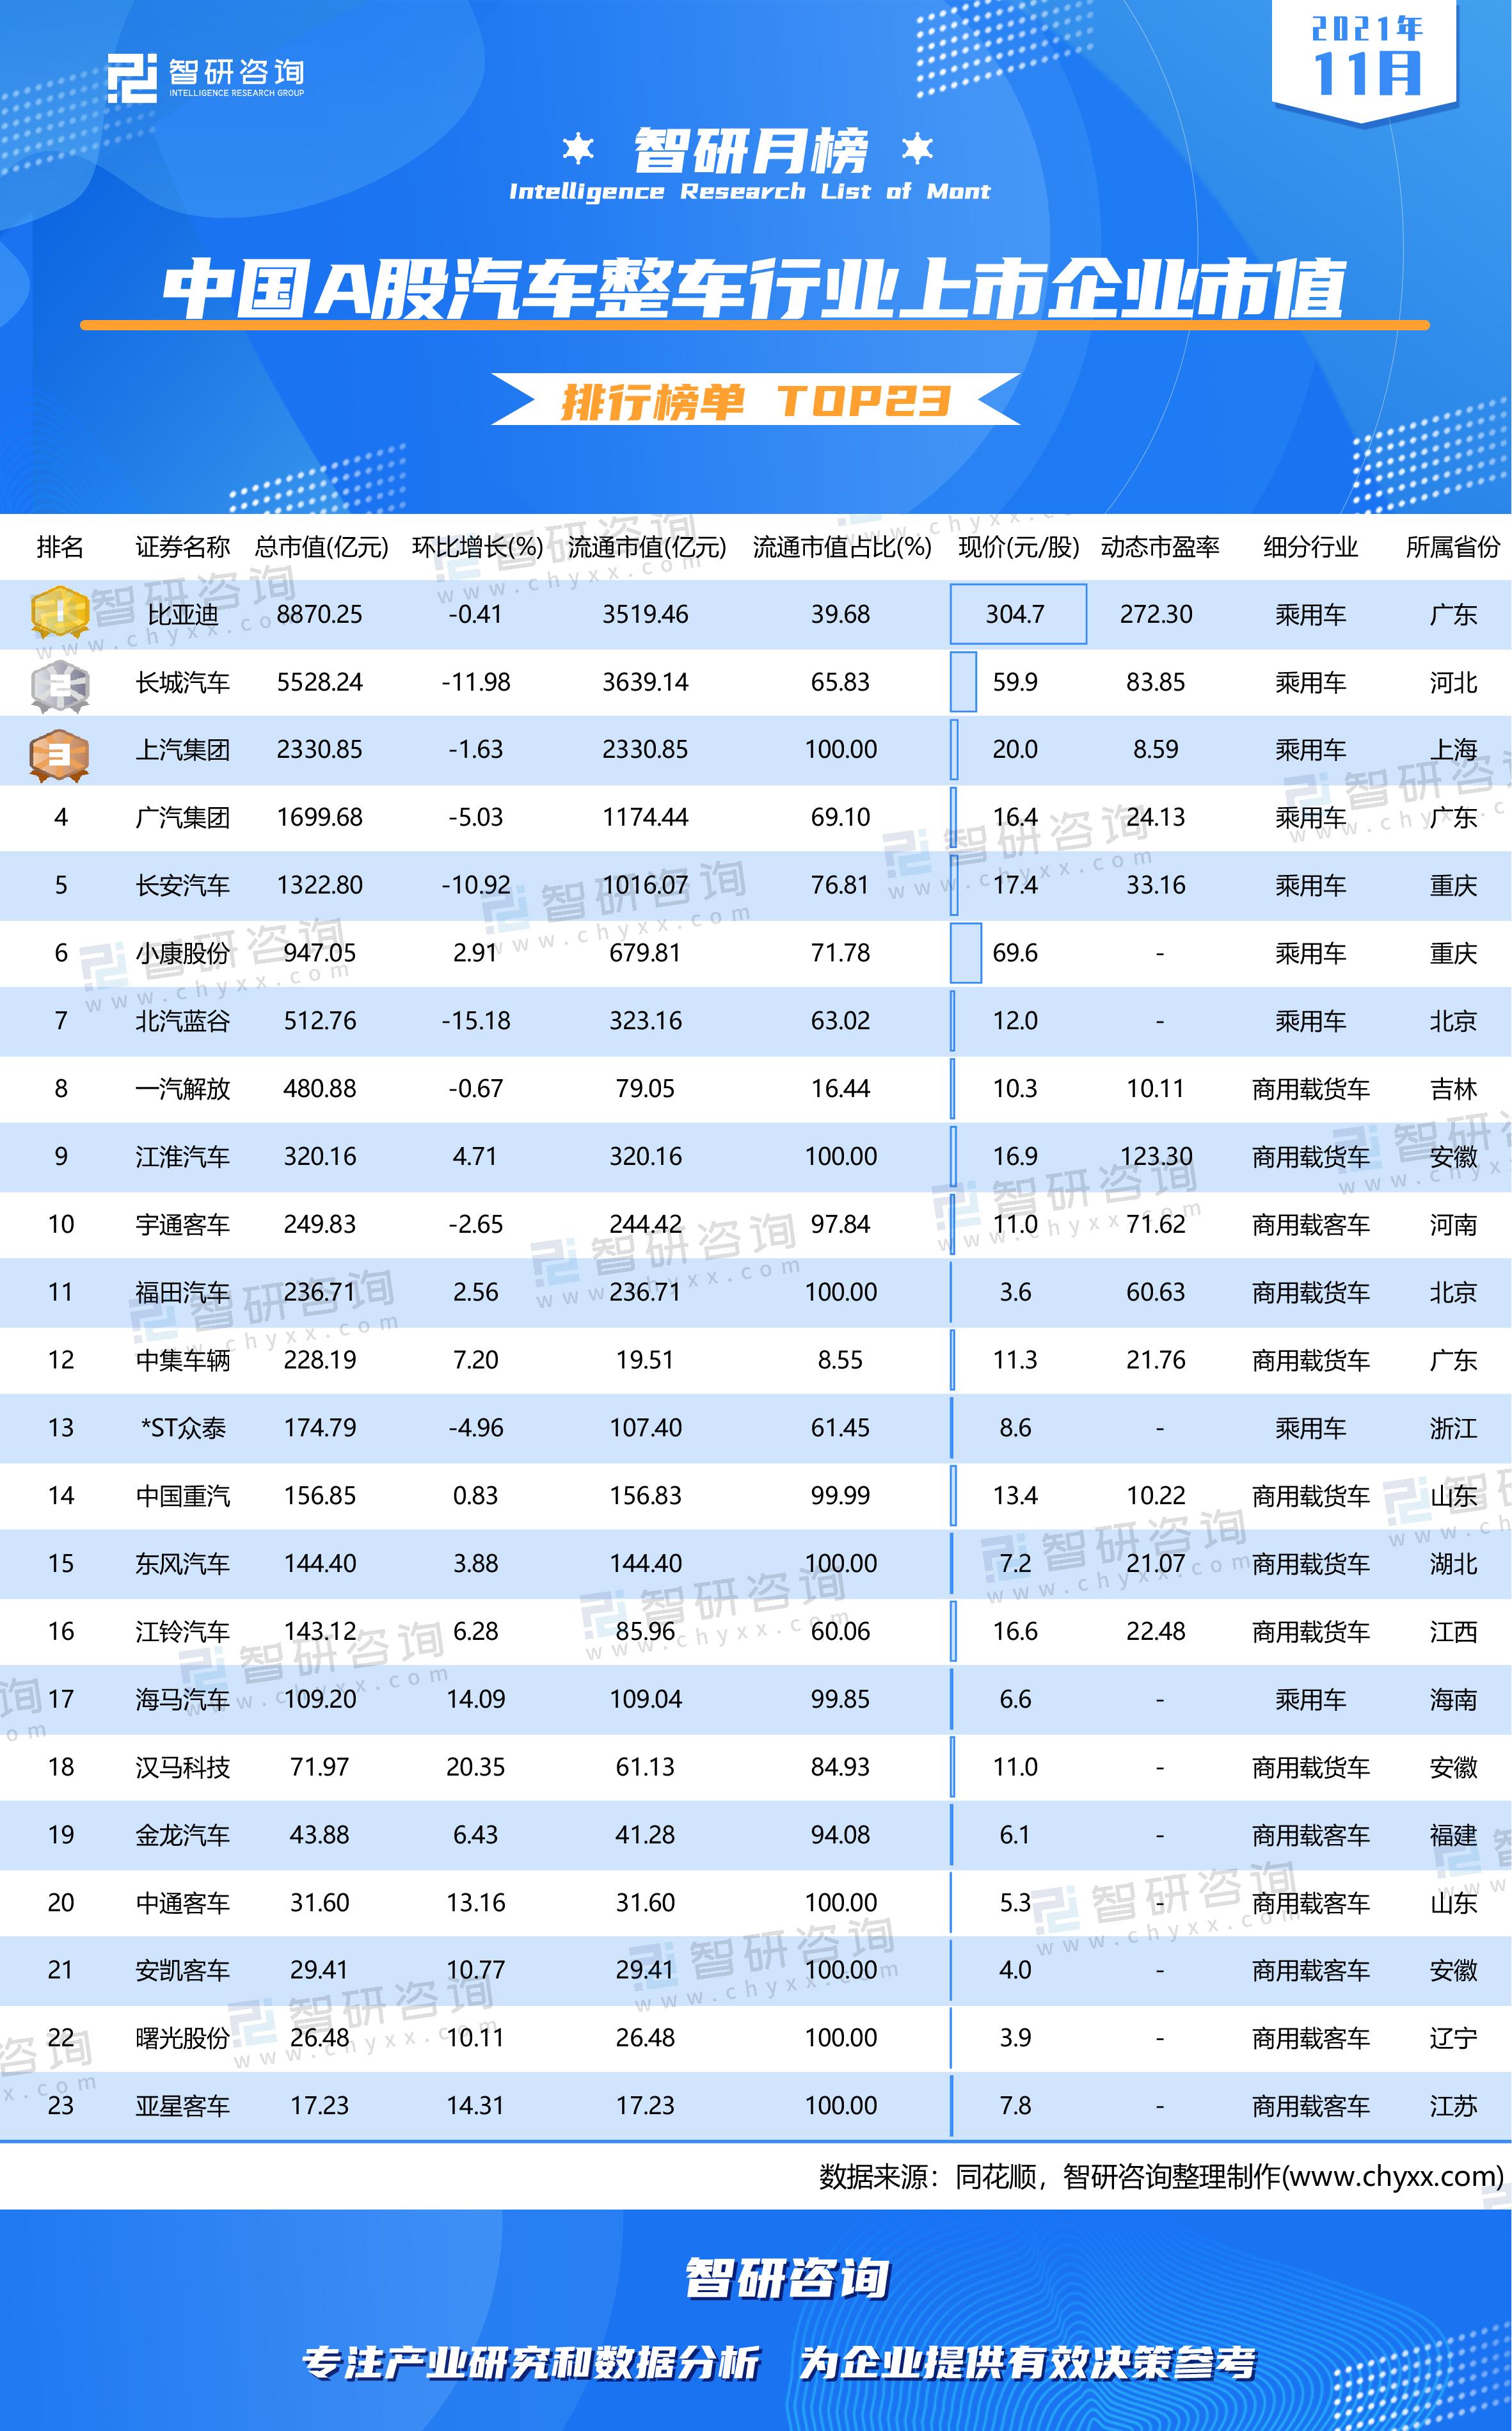This screenshot has height=2431, width=1512.
Task: Click the 排行榜单 TOP23 banner
Action: click(755, 401)
